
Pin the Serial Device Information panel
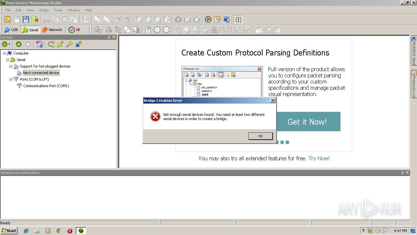(x=403, y=173)
